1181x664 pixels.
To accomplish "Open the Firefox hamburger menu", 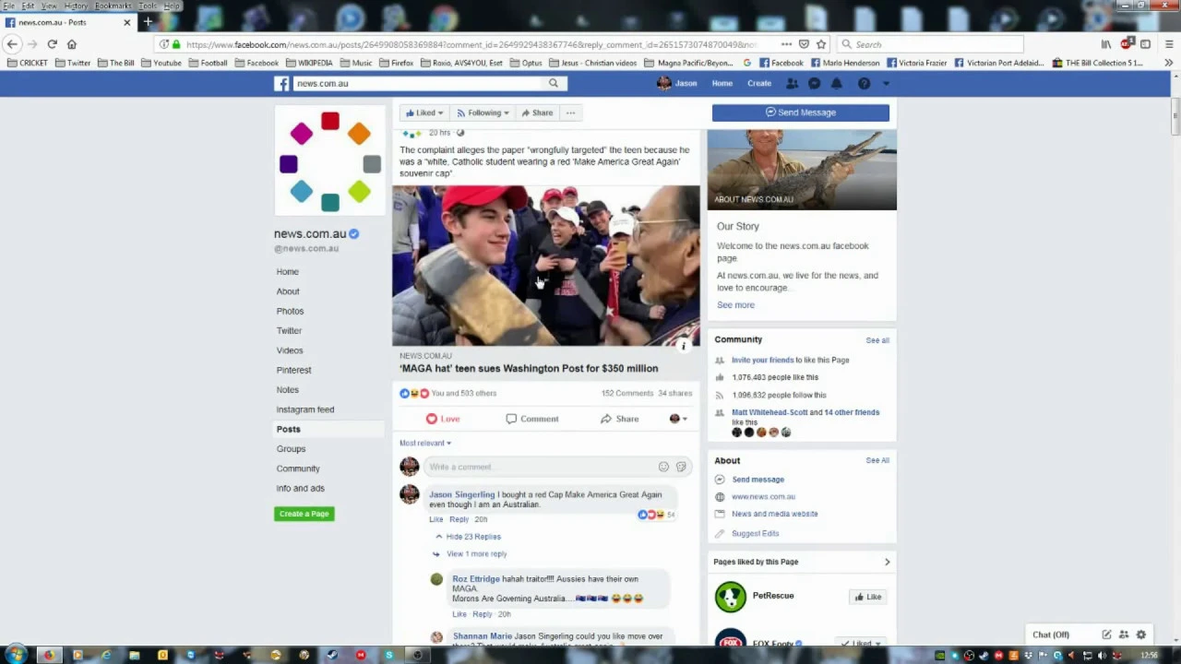I will [1168, 44].
